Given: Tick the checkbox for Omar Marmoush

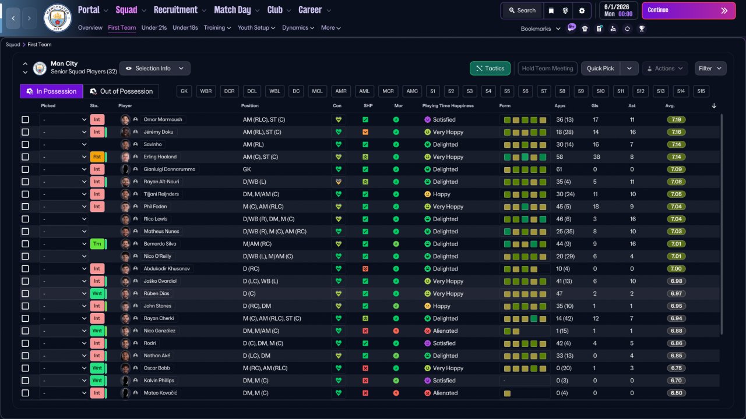Looking at the screenshot, I should pyautogui.click(x=25, y=120).
